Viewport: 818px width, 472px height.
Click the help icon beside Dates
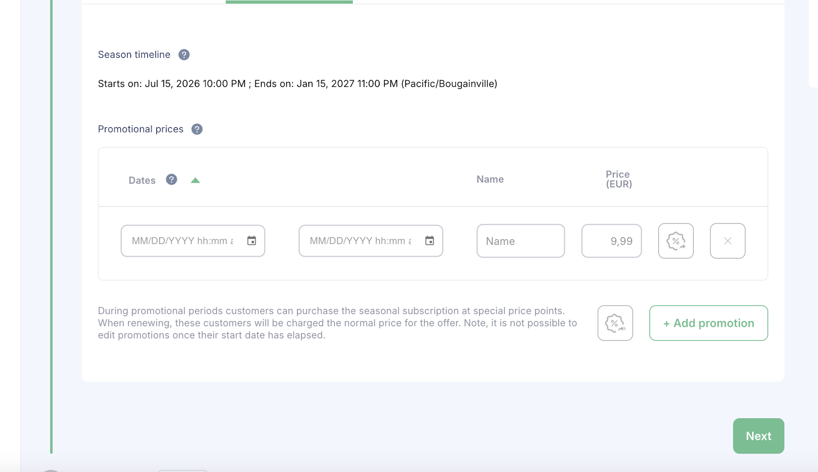click(171, 179)
